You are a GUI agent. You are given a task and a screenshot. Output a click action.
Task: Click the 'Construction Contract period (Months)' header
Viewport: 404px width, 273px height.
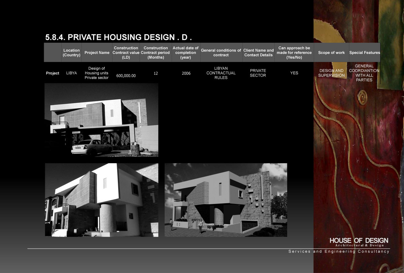pos(156,53)
